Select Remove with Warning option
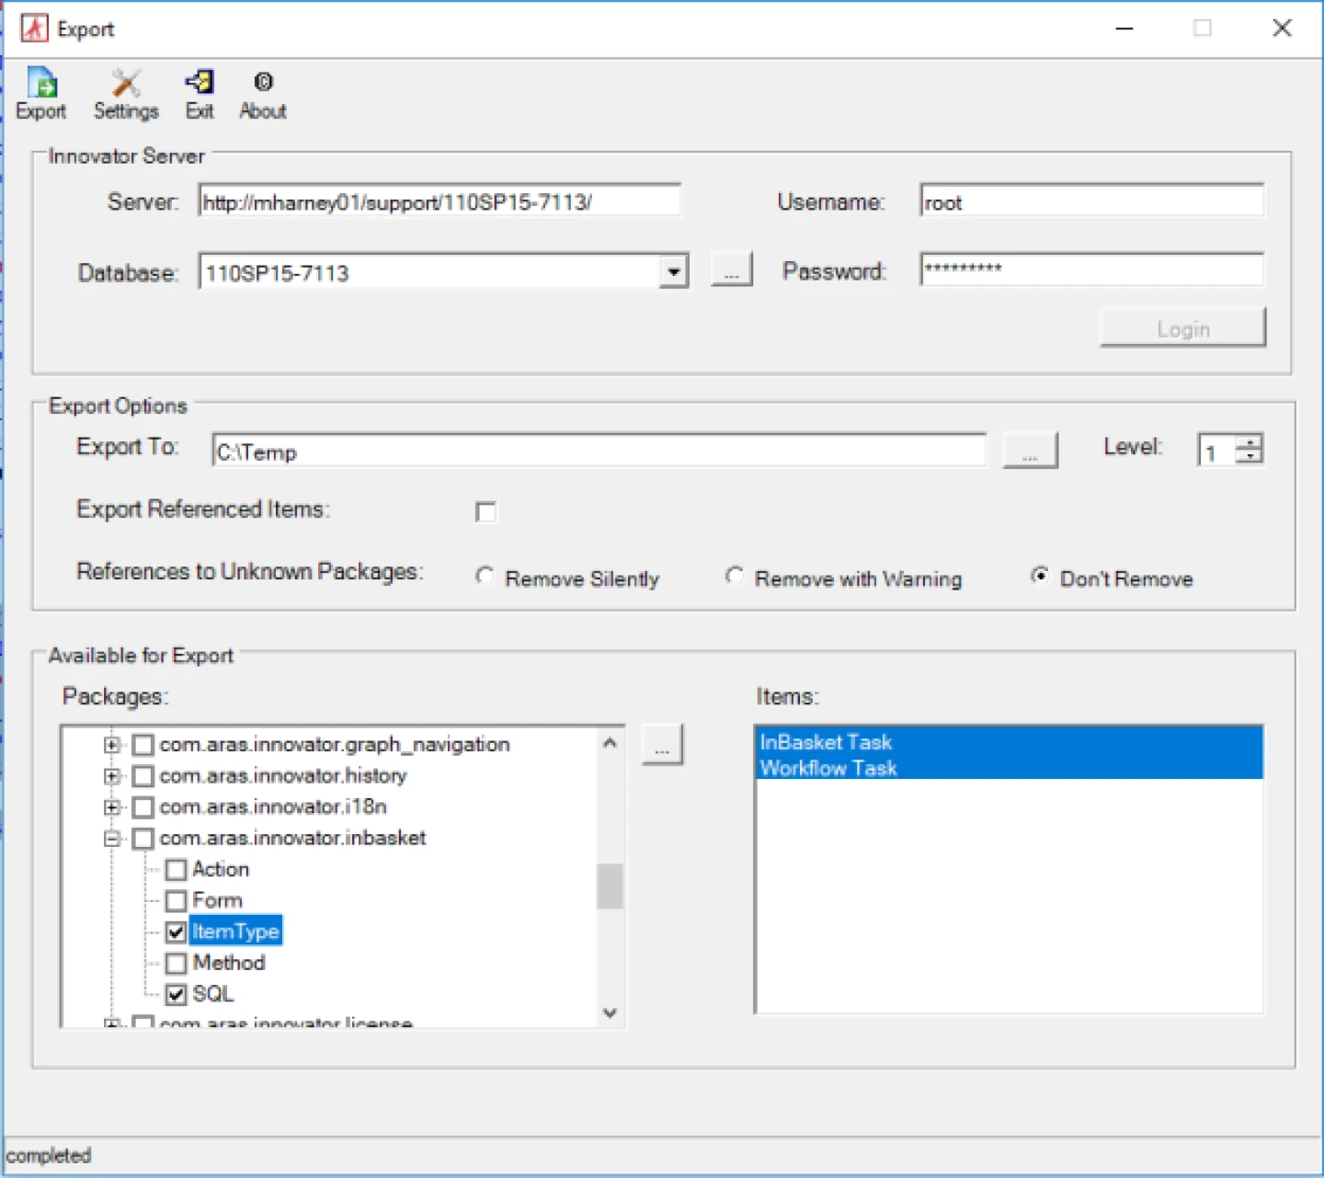Image resolution: width=1324 pixels, height=1178 pixels. (x=735, y=576)
